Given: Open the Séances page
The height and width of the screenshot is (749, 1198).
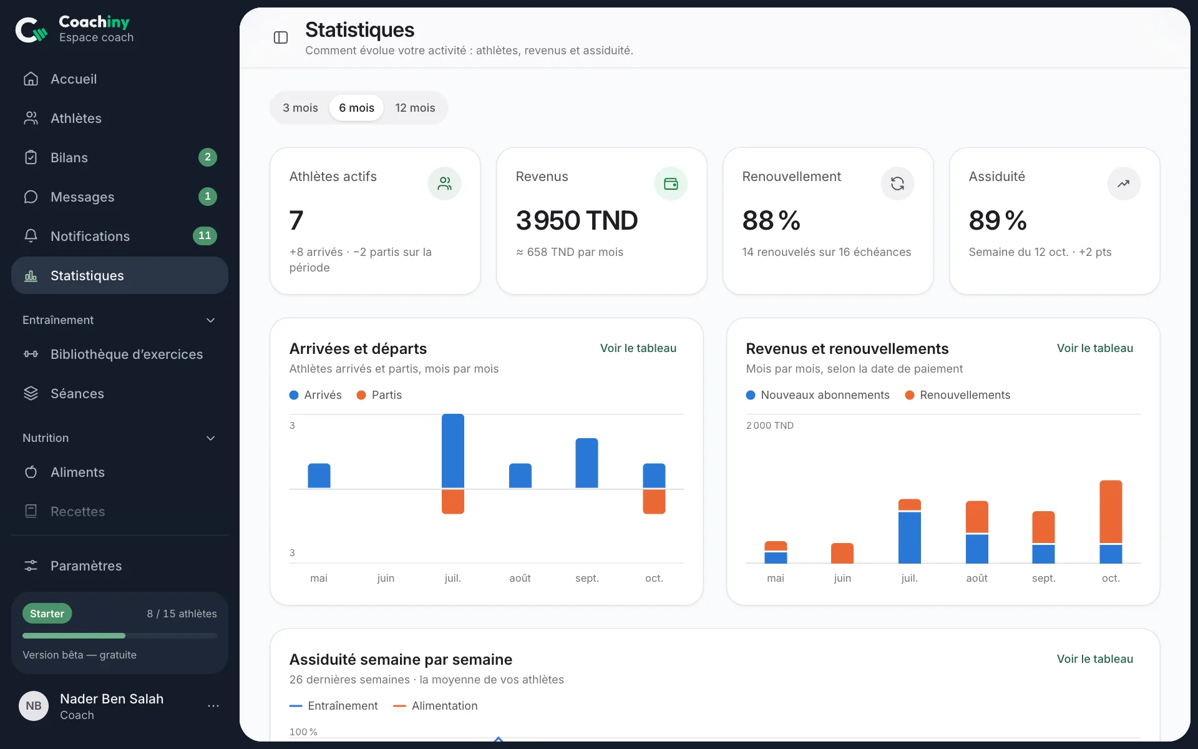Looking at the screenshot, I should (120, 393).
